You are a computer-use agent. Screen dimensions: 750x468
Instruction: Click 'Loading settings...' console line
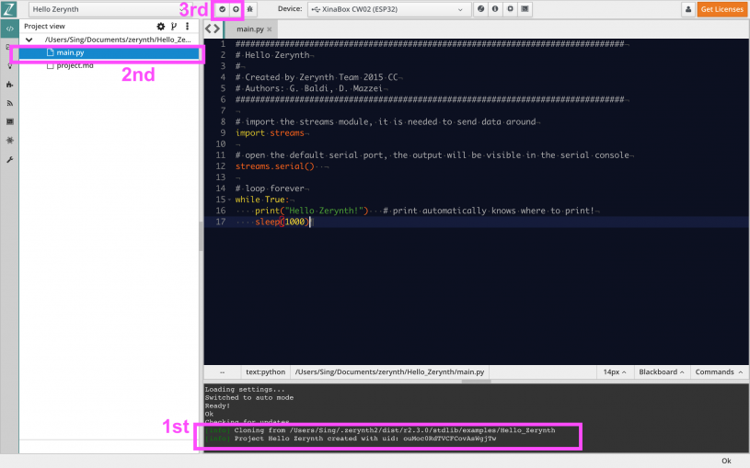point(245,390)
